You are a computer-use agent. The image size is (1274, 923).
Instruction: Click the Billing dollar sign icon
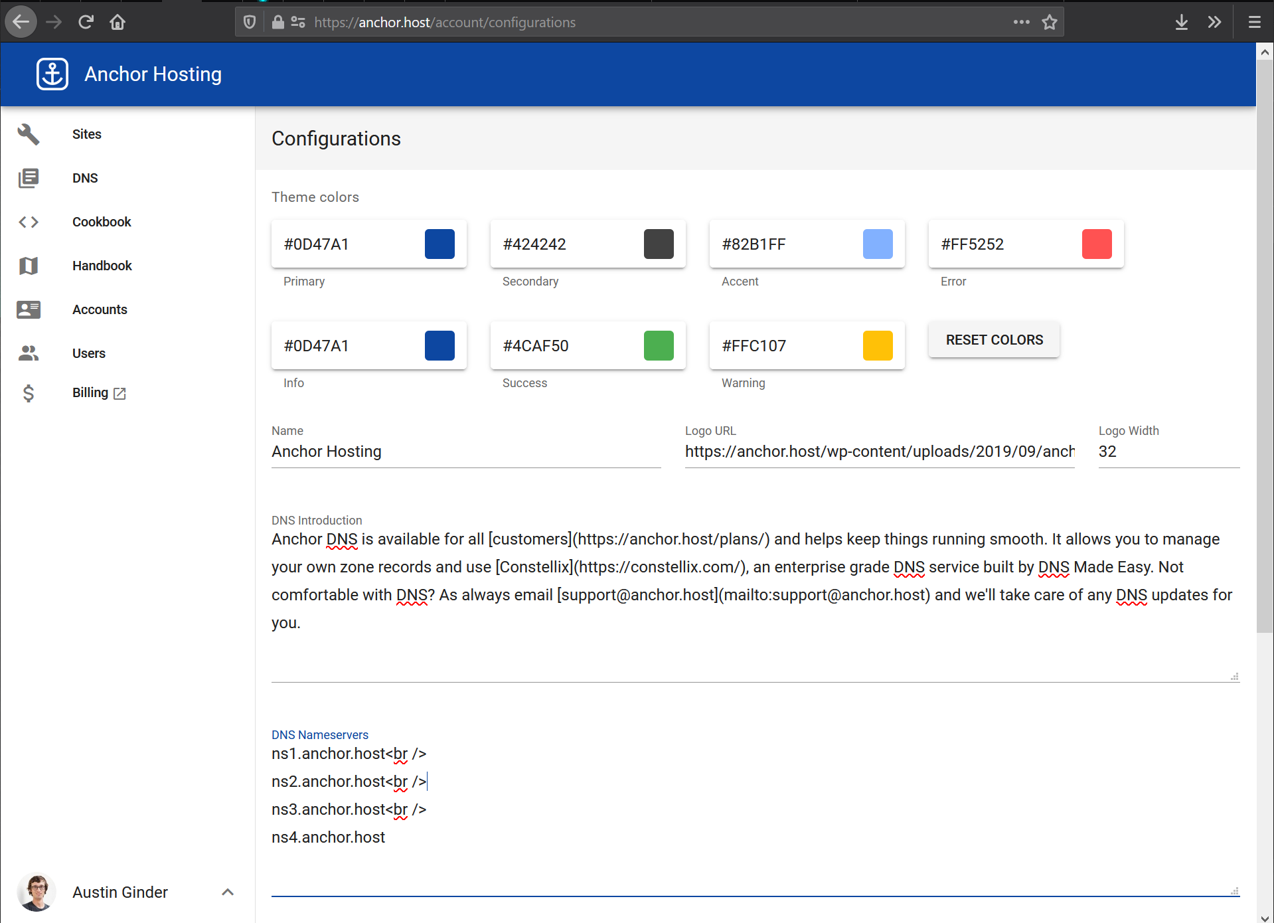29,393
